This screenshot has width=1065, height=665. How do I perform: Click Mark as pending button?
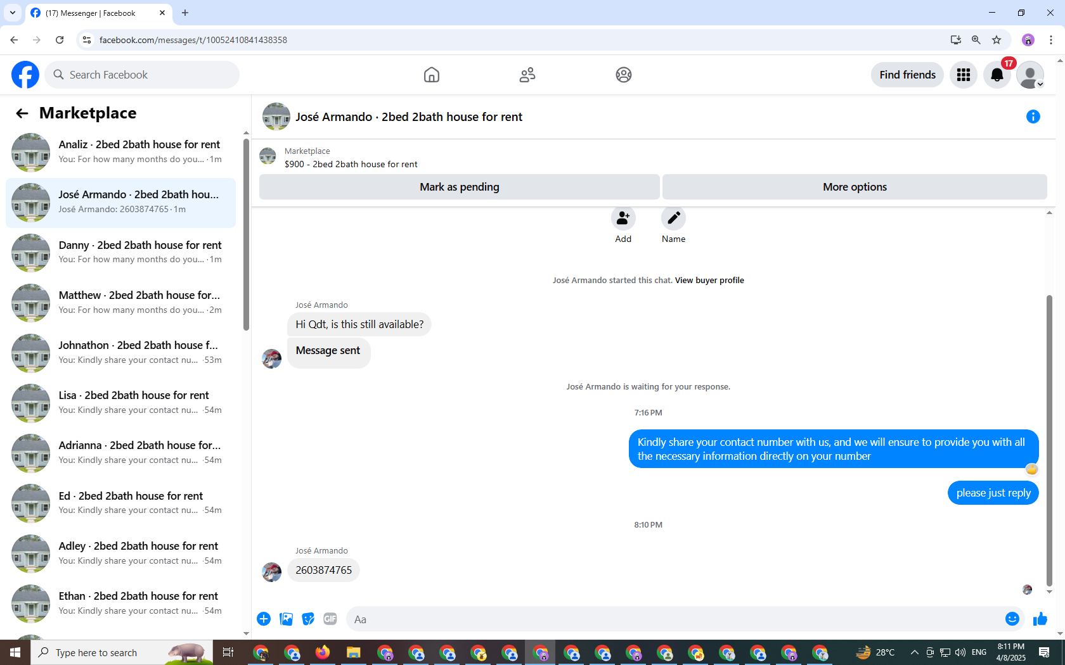click(460, 187)
